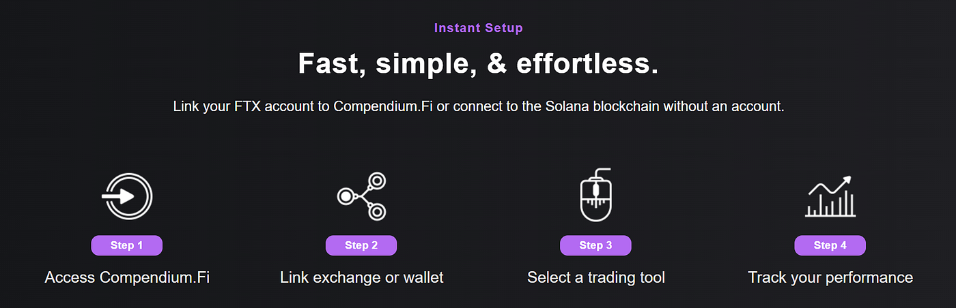
Task: Click Track your performance caption
Action: [830, 277]
